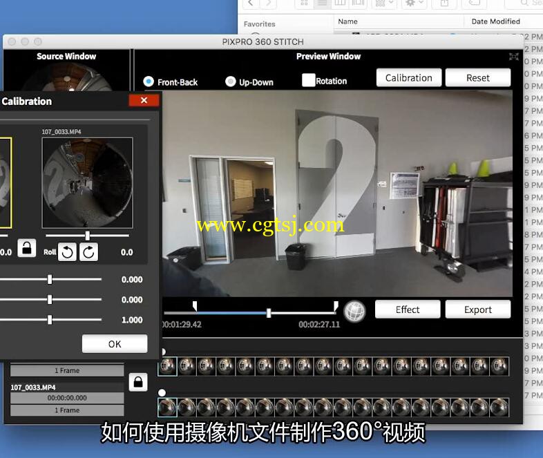Viewport: 543px width, 458px height.
Task: Rotate roll clockwise in Calibration dialog
Action: [88, 252]
